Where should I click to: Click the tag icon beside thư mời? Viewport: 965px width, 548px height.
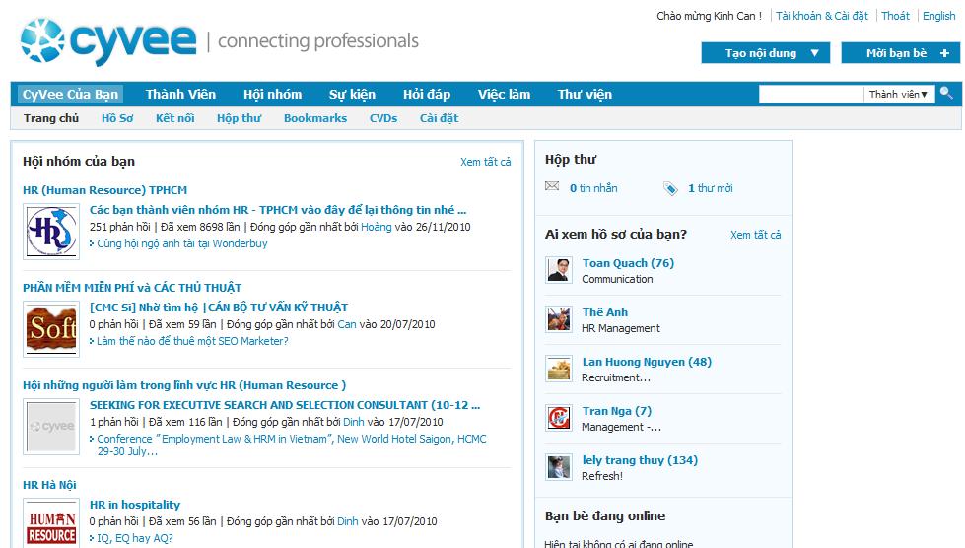(x=670, y=188)
